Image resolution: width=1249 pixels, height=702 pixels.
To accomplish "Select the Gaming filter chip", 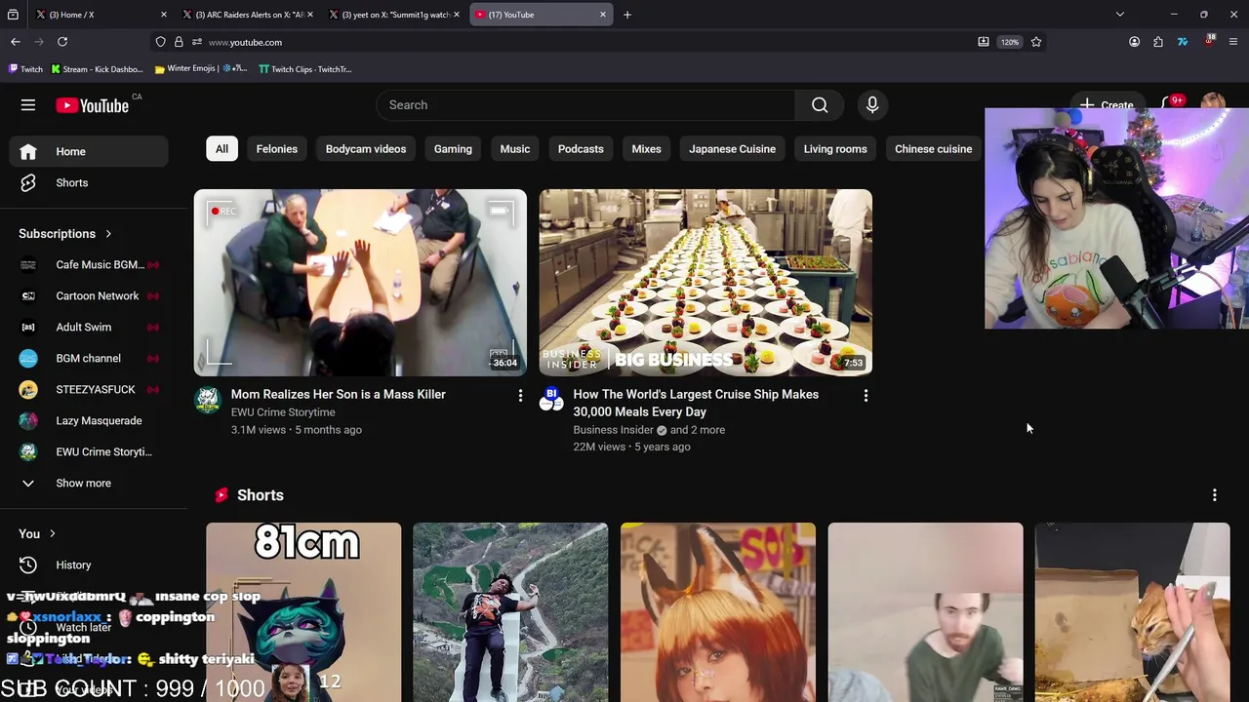I will pos(453,149).
